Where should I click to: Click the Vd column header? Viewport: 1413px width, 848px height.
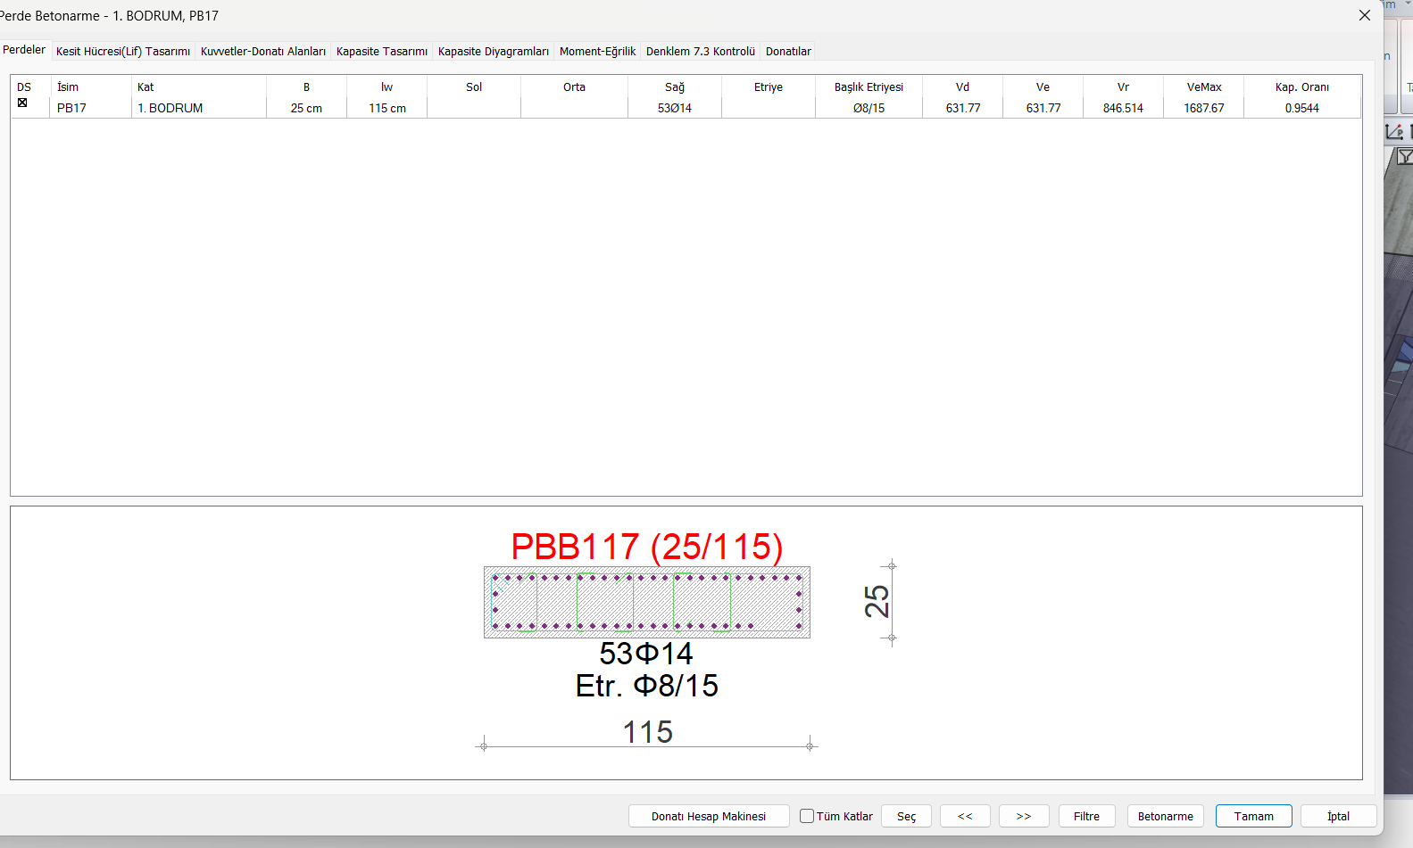(962, 86)
